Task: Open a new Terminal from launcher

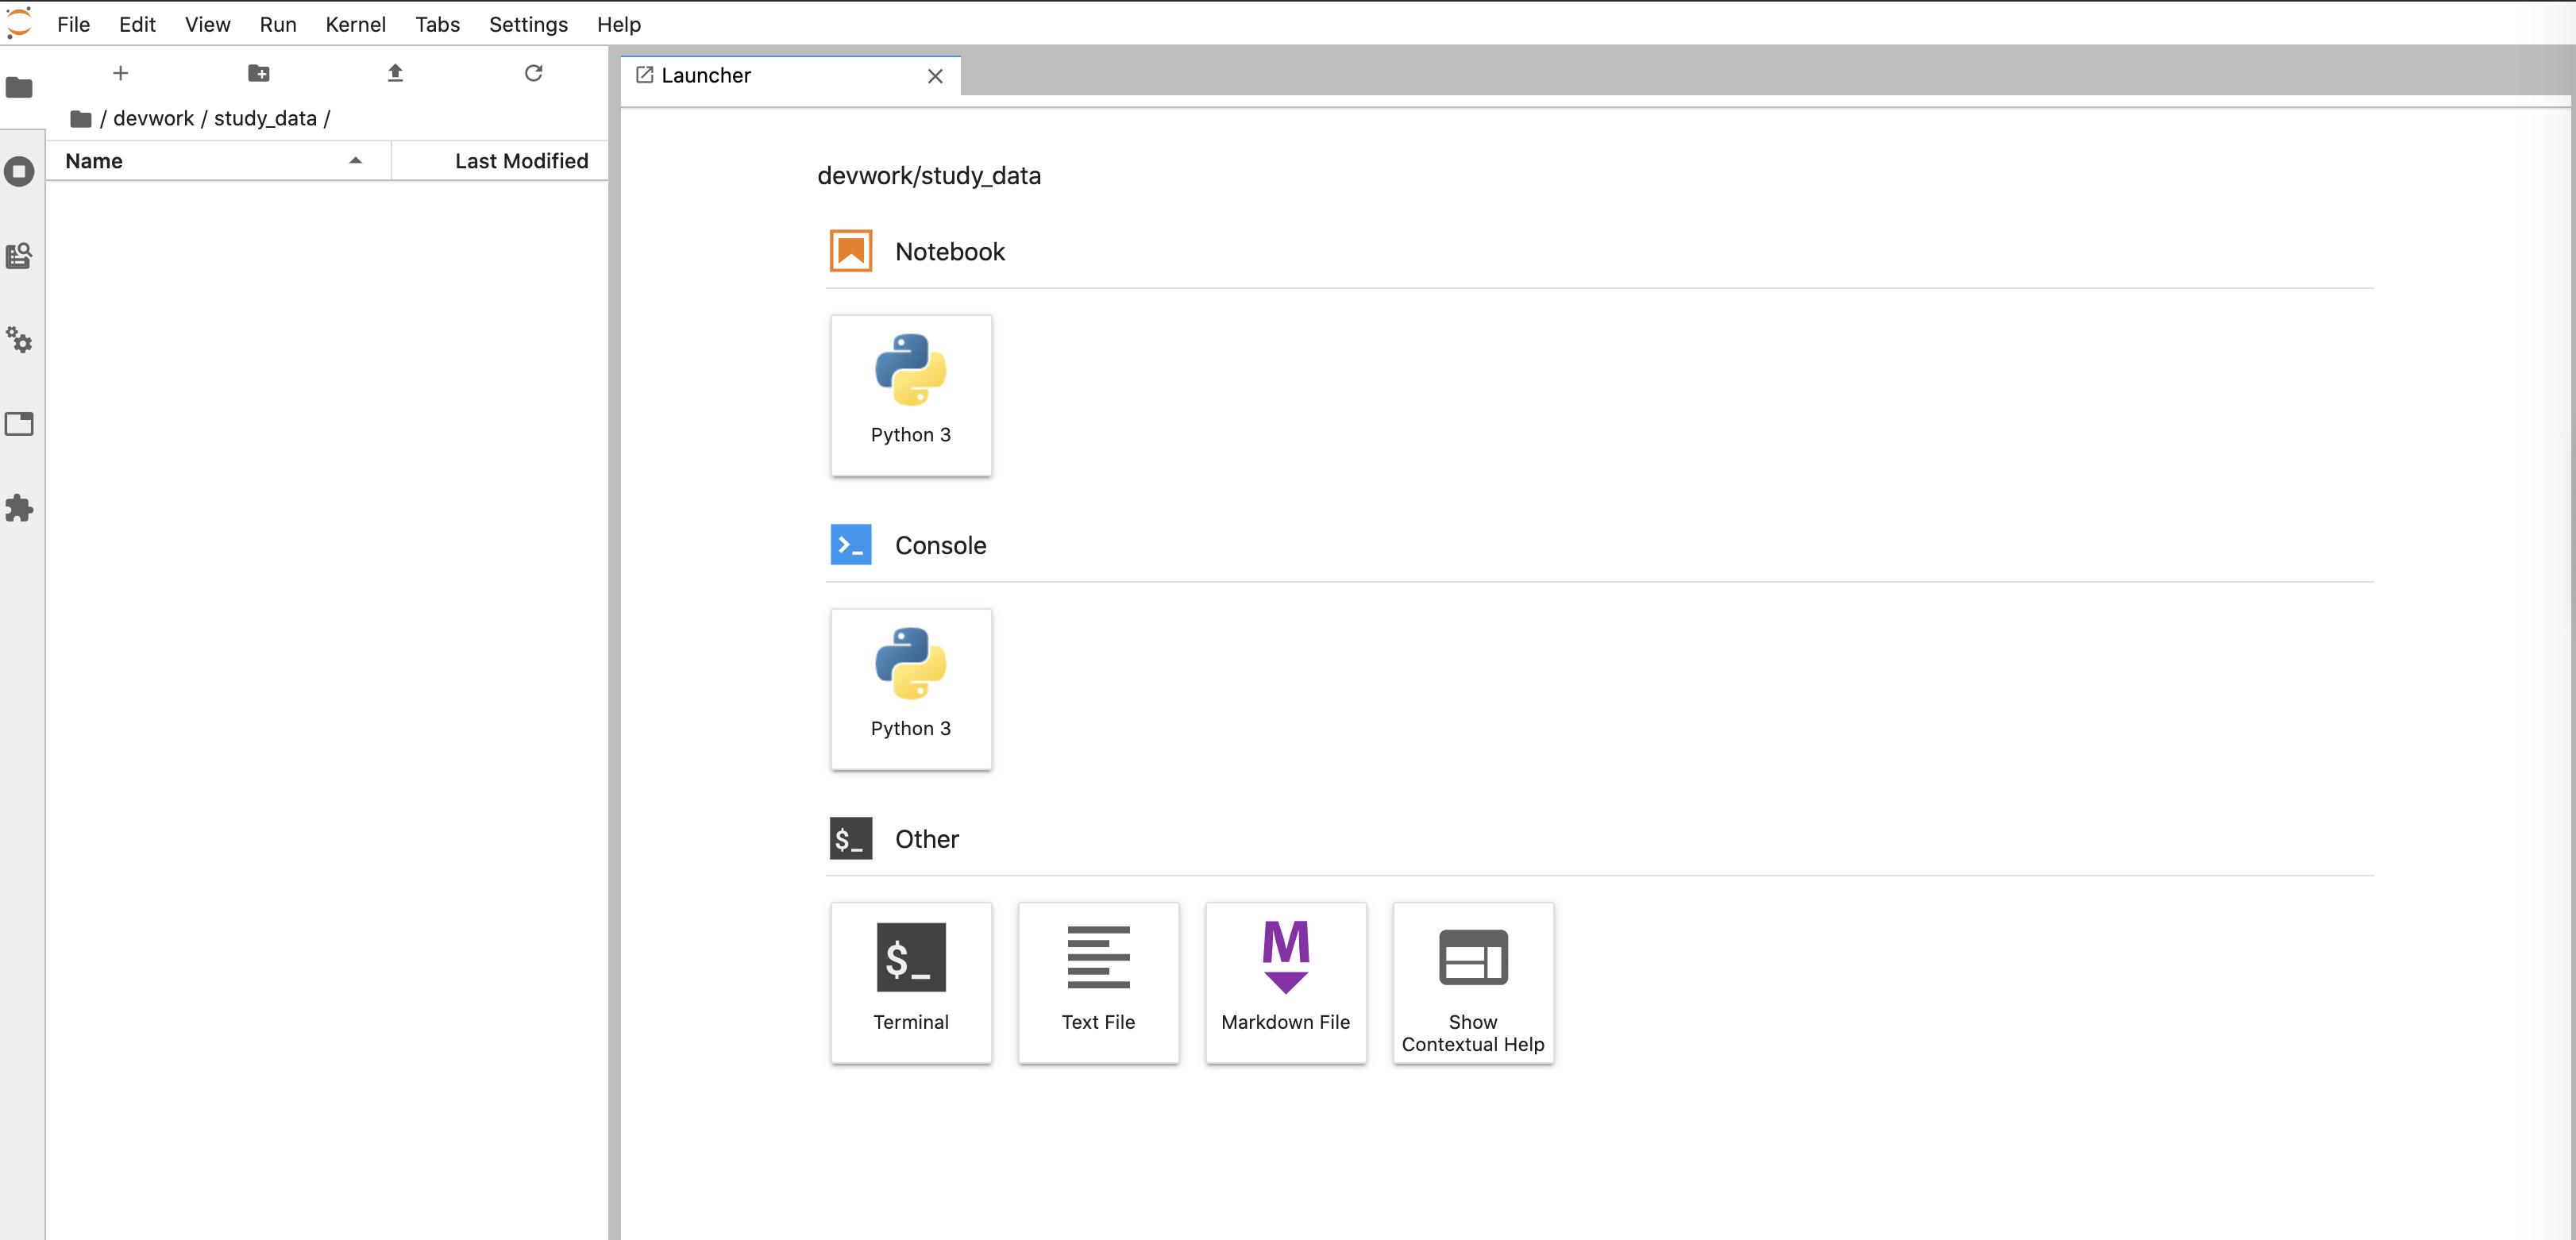Action: pyautogui.click(x=910, y=982)
